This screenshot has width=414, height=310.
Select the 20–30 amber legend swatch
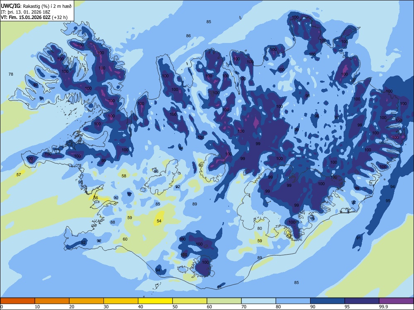point(87,301)
